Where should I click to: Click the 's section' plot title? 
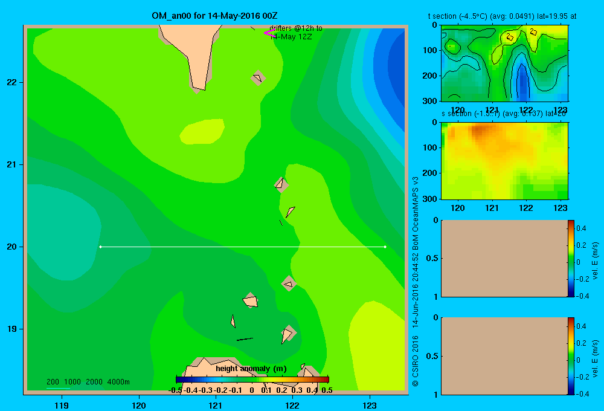504,114
